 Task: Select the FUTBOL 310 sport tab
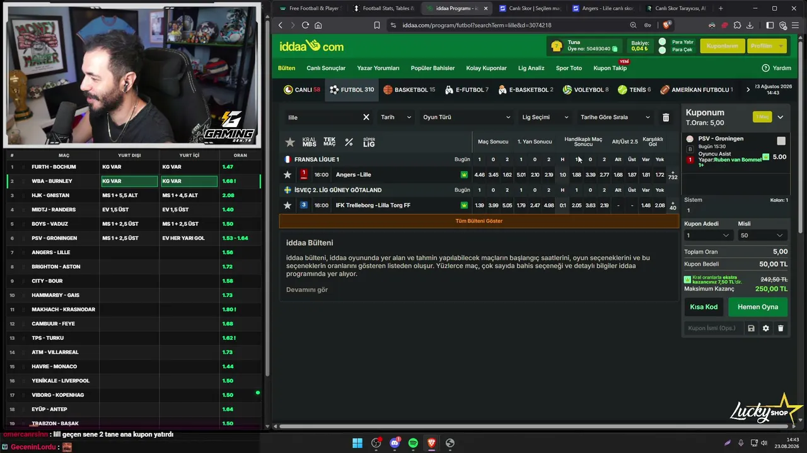tap(352, 90)
